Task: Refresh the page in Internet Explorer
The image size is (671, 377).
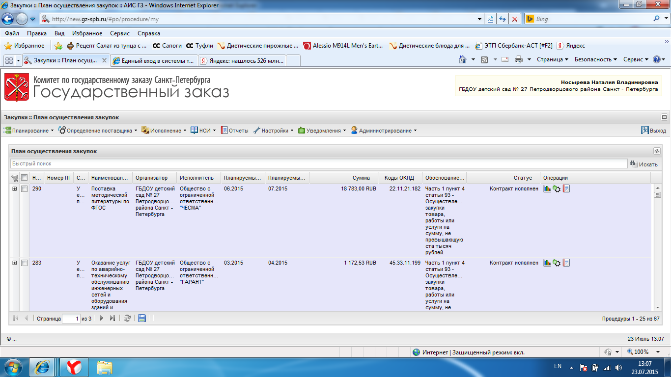Action: (502, 19)
